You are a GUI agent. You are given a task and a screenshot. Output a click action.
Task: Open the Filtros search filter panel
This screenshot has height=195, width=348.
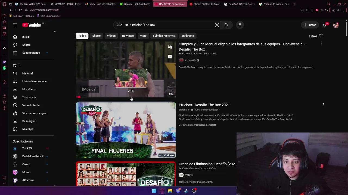click(x=316, y=36)
